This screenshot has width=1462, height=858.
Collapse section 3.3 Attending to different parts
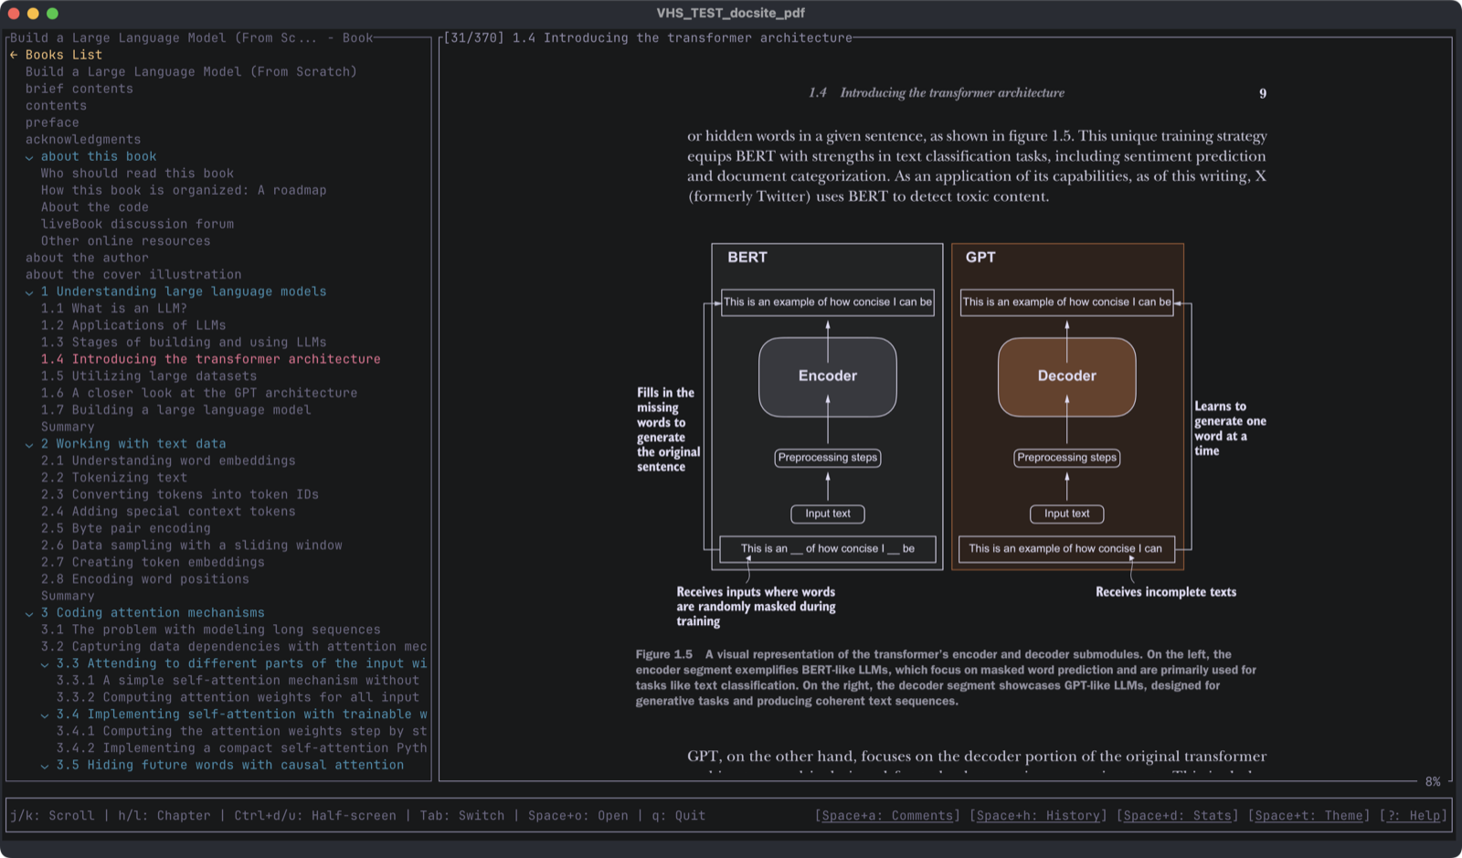point(45,664)
